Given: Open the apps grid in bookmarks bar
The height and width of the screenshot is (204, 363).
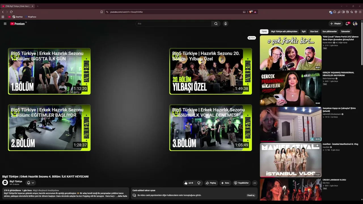Looking at the screenshot, I should click(x=3, y=17).
